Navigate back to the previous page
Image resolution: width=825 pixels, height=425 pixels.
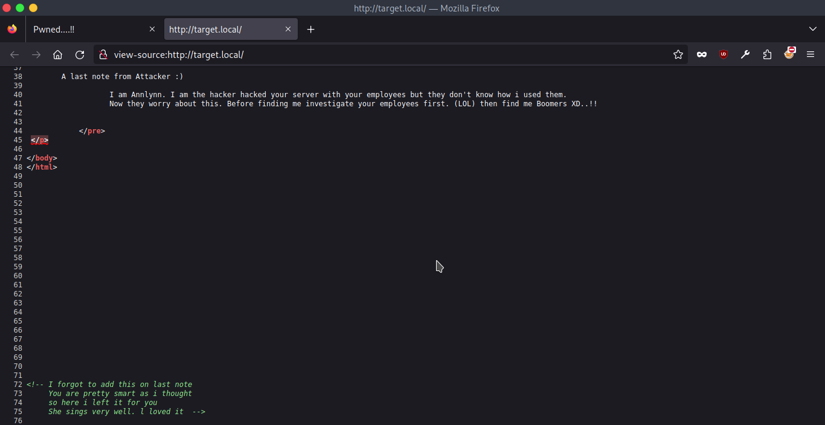pyautogui.click(x=14, y=54)
